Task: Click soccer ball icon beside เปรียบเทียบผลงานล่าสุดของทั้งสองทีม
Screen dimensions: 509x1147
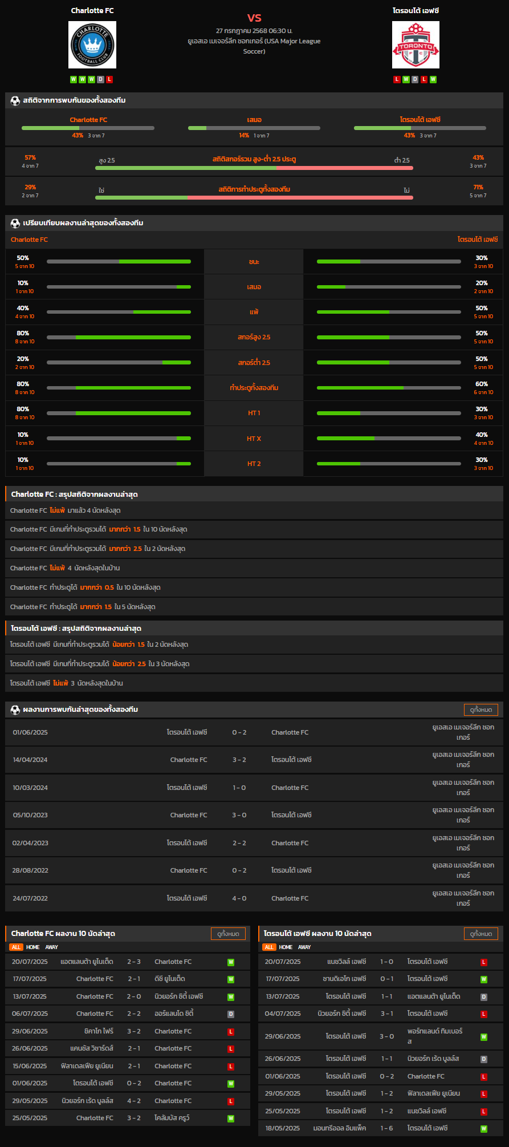Action: (15, 223)
